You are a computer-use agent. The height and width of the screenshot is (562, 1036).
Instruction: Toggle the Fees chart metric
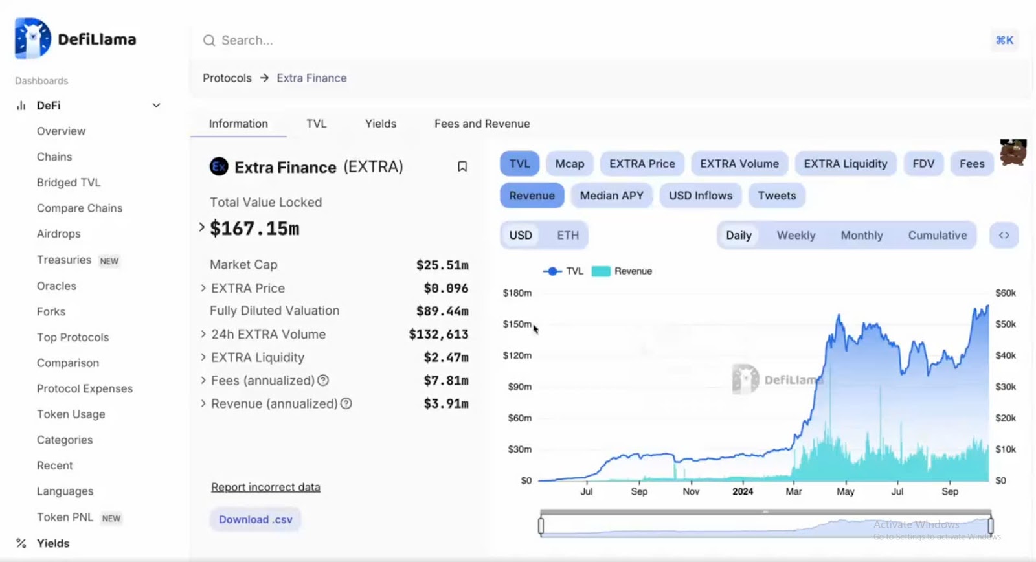(972, 164)
